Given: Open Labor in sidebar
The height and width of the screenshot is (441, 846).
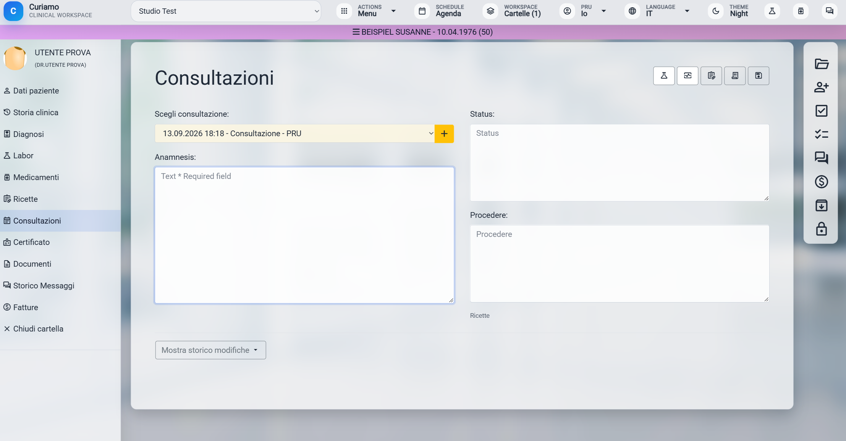Looking at the screenshot, I should tap(60, 156).
